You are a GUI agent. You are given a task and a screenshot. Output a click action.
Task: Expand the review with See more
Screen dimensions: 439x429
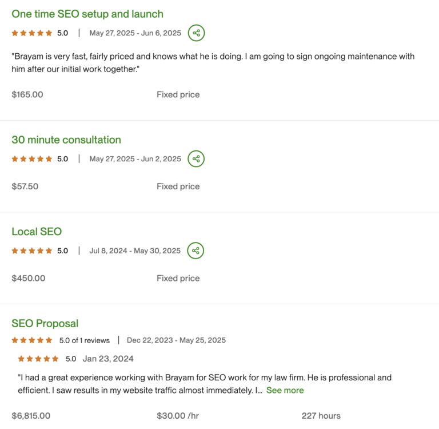285,390
